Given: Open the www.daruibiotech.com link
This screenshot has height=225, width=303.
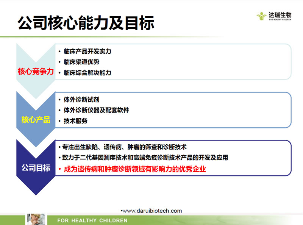Looking at the screenshot, I should 152,211.
